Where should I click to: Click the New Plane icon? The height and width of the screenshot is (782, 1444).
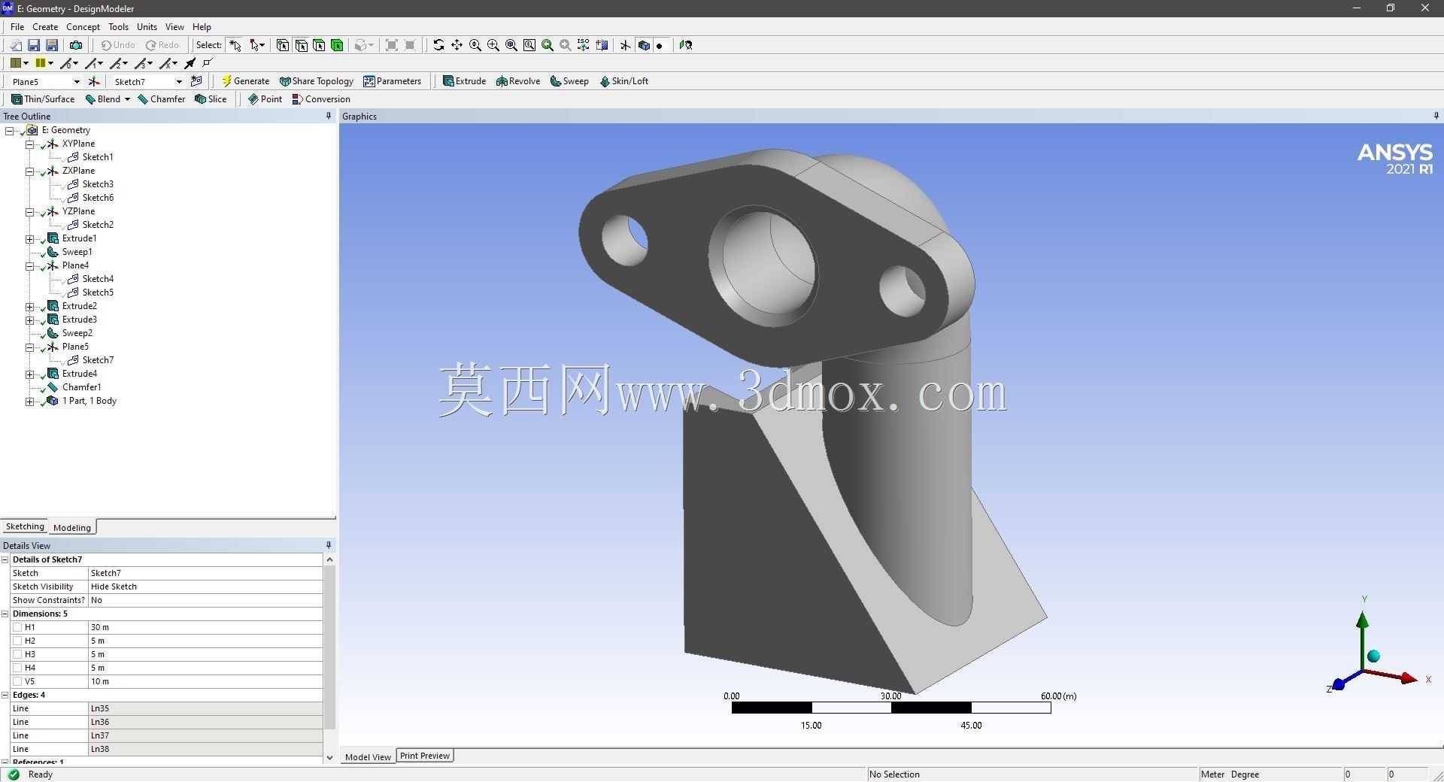tap(94, 81)
